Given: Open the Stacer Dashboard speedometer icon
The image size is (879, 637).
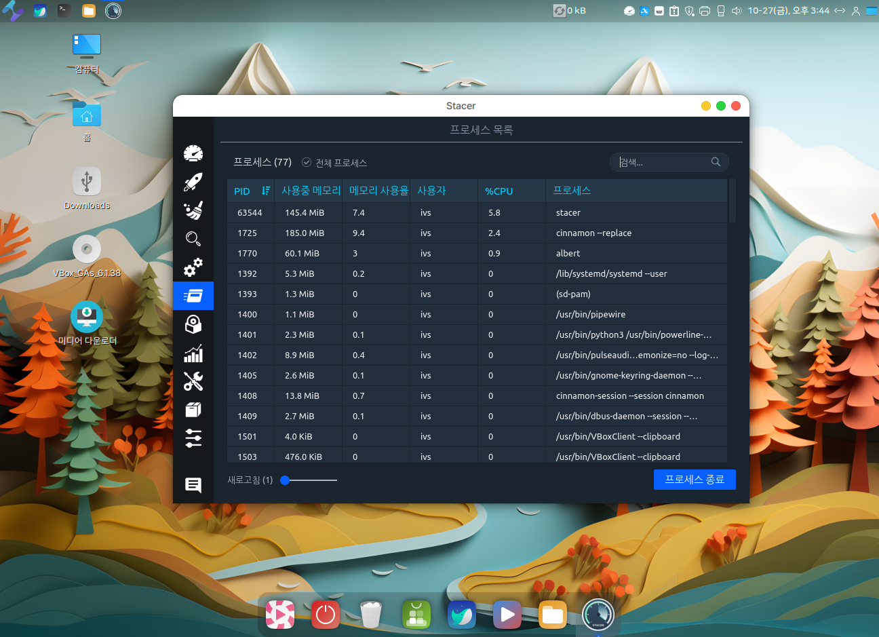Looking at the screenshot, I should pyautogui.click(x=193, y=153).
